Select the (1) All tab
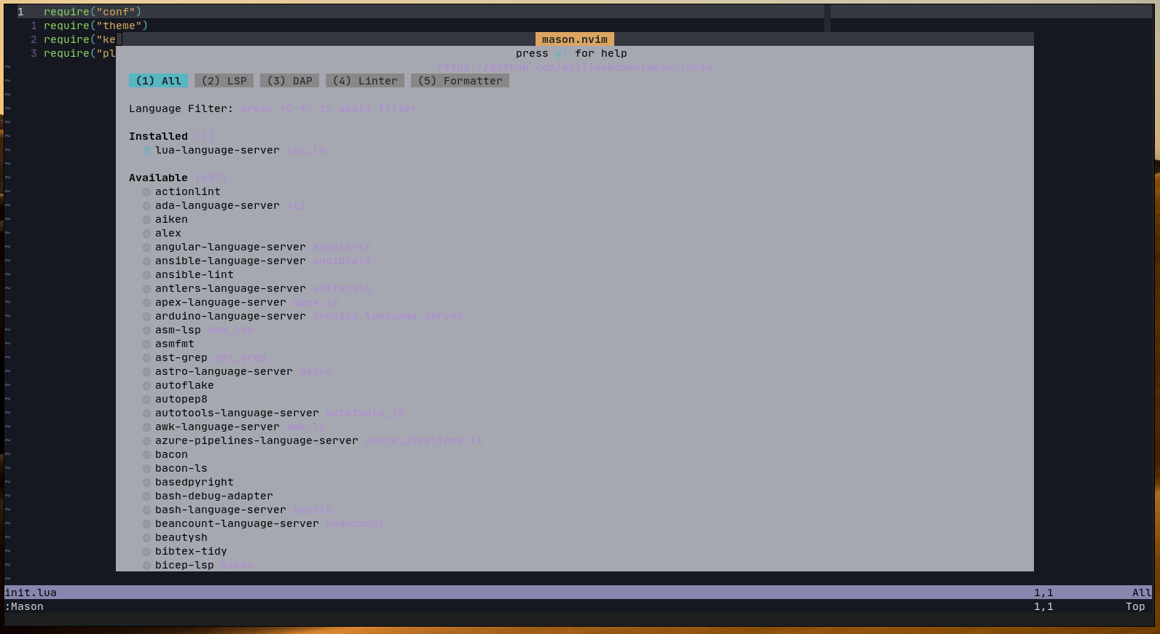Image resolution: width=1160 pixels, height=634 pixels. coord(158,81)
